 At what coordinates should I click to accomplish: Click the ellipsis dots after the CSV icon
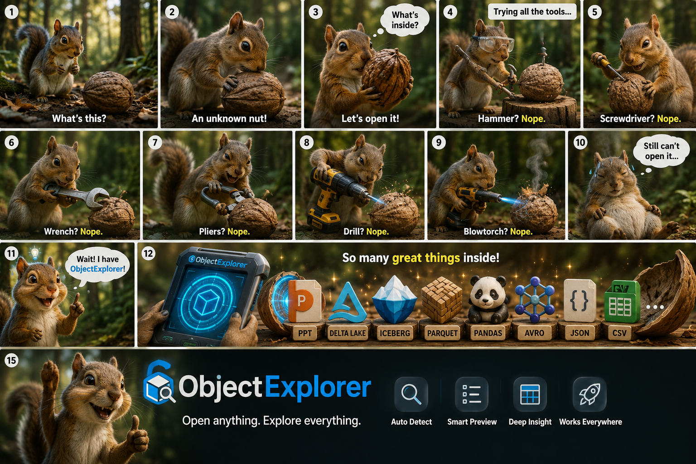655,307
